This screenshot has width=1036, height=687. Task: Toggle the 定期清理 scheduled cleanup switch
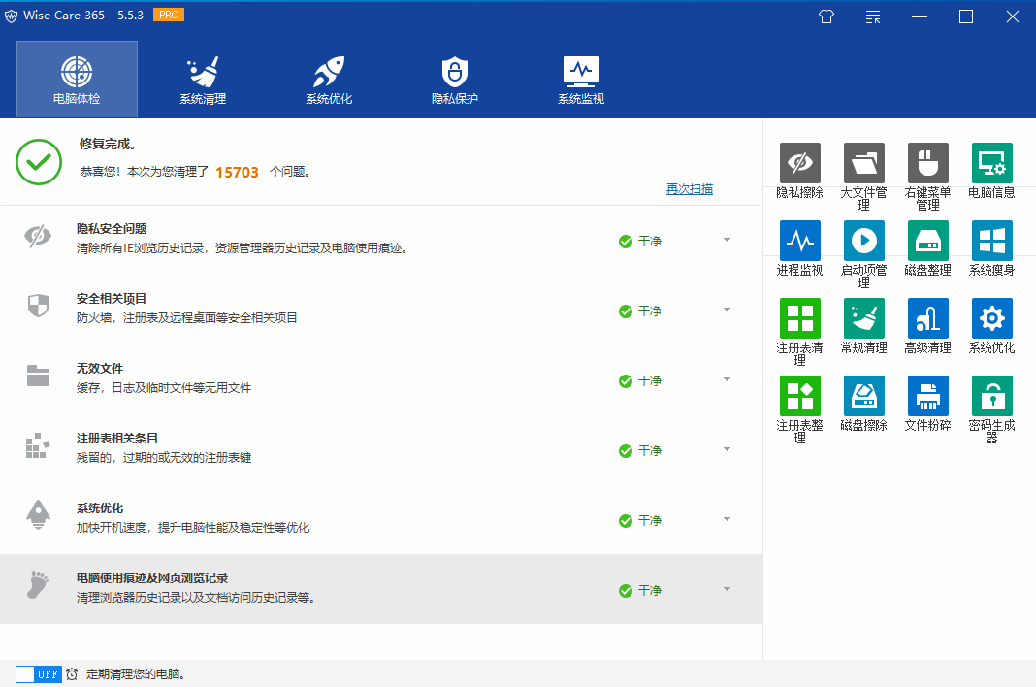39,673
